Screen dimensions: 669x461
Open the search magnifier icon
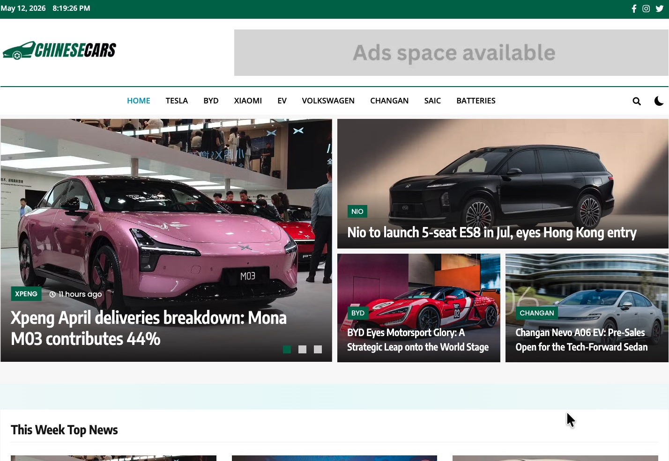pyautogui.click(x=637, y=101)
